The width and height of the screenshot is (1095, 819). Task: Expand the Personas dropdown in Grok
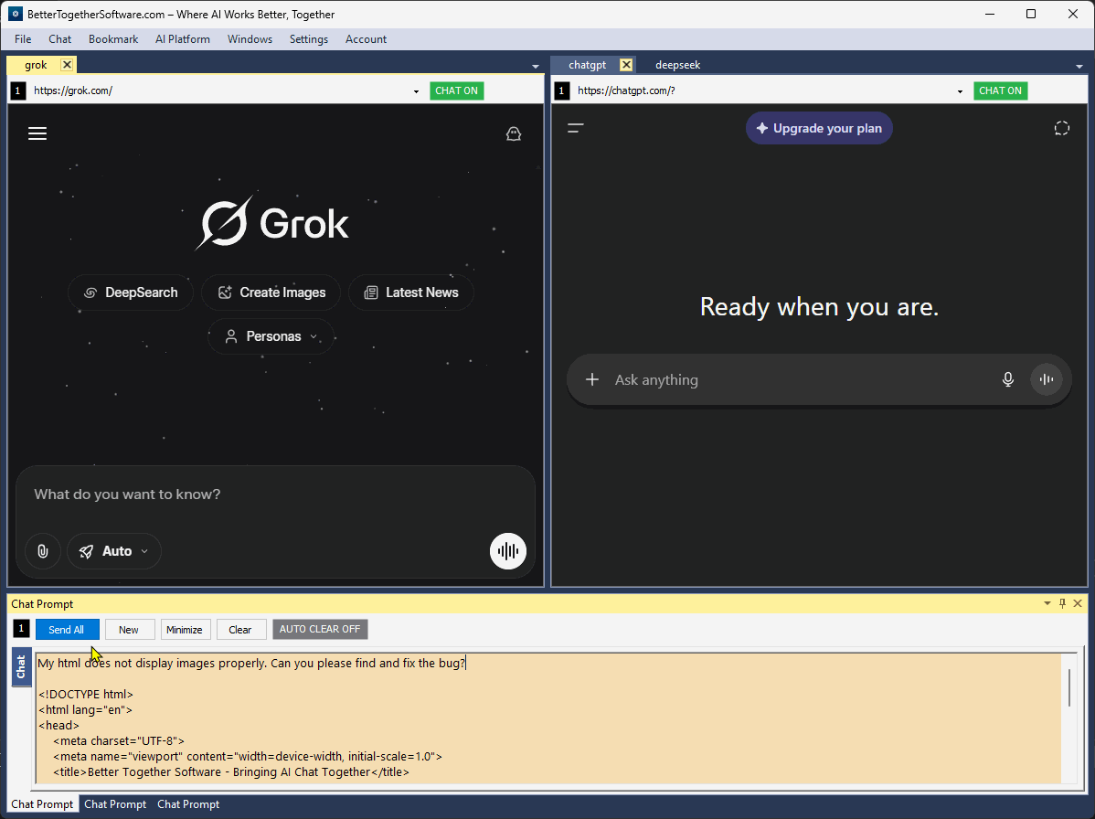click(x=271, y=336)
